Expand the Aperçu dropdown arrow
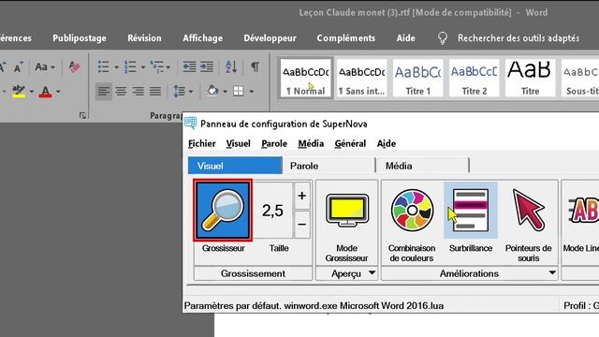The height and width of the screenshot is (337, 599). (372, 273)
